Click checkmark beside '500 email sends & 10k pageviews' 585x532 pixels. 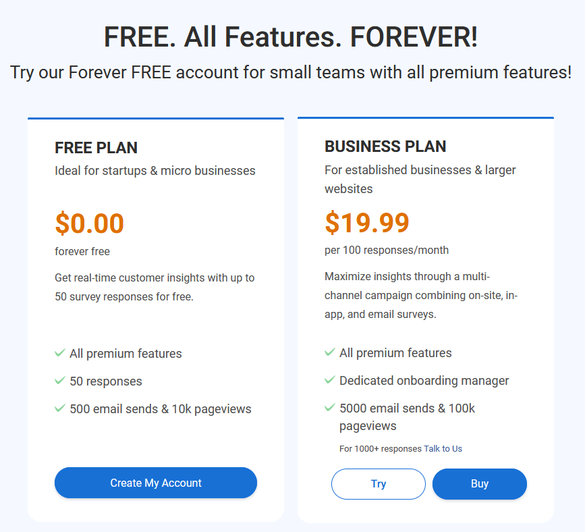(60, 408)
